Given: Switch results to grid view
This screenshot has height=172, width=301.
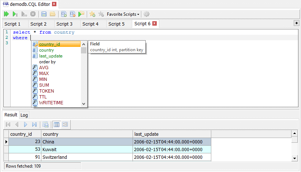Looking at the screenshot, I should pyautogui.click(x=57, y=124).
